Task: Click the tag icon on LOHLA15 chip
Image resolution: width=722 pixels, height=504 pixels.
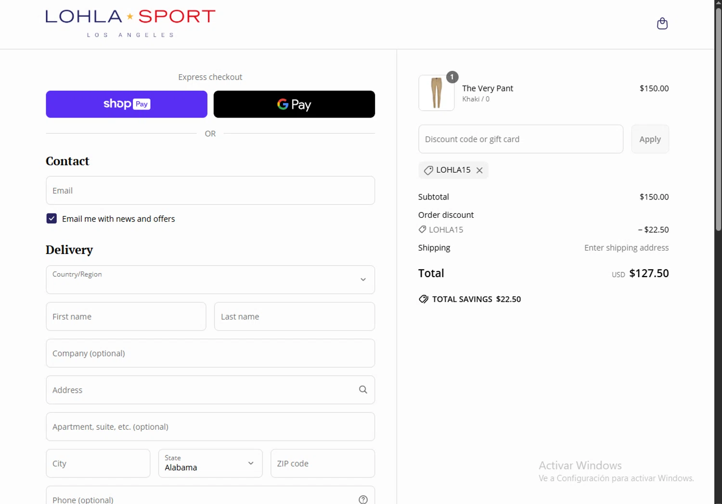Action: click(428, 170)
